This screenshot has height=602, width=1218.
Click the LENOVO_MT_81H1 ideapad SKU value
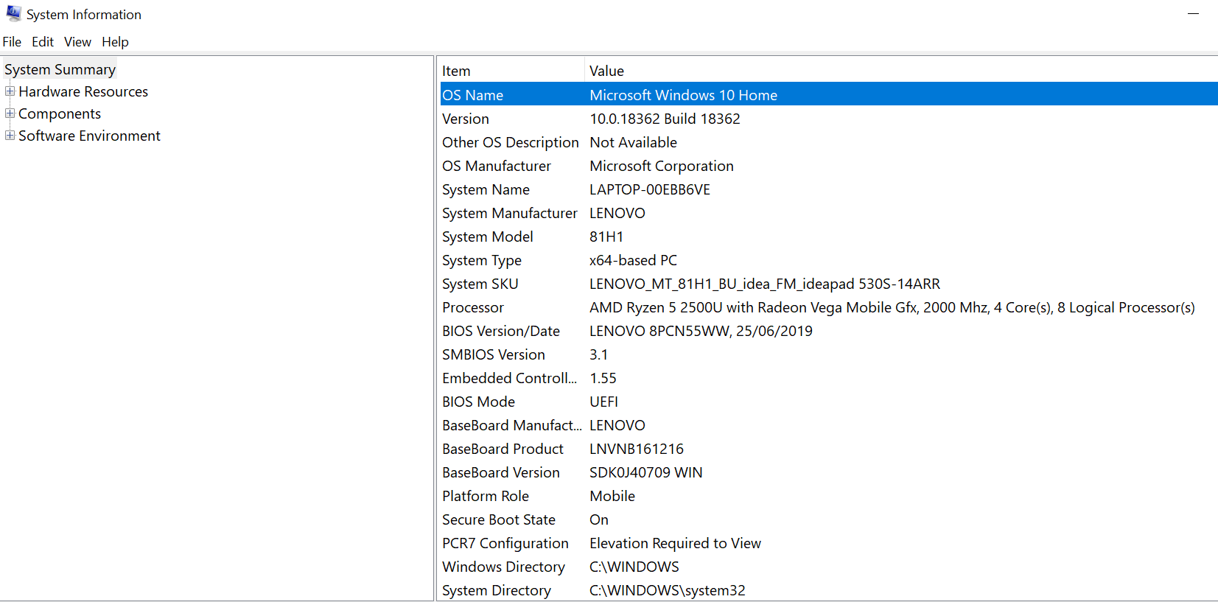coord(765,284)
